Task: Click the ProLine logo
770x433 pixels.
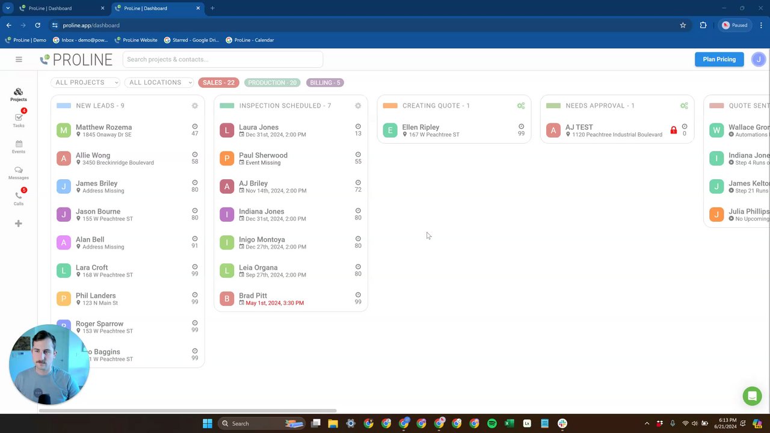Action: (x=76, y=60)
